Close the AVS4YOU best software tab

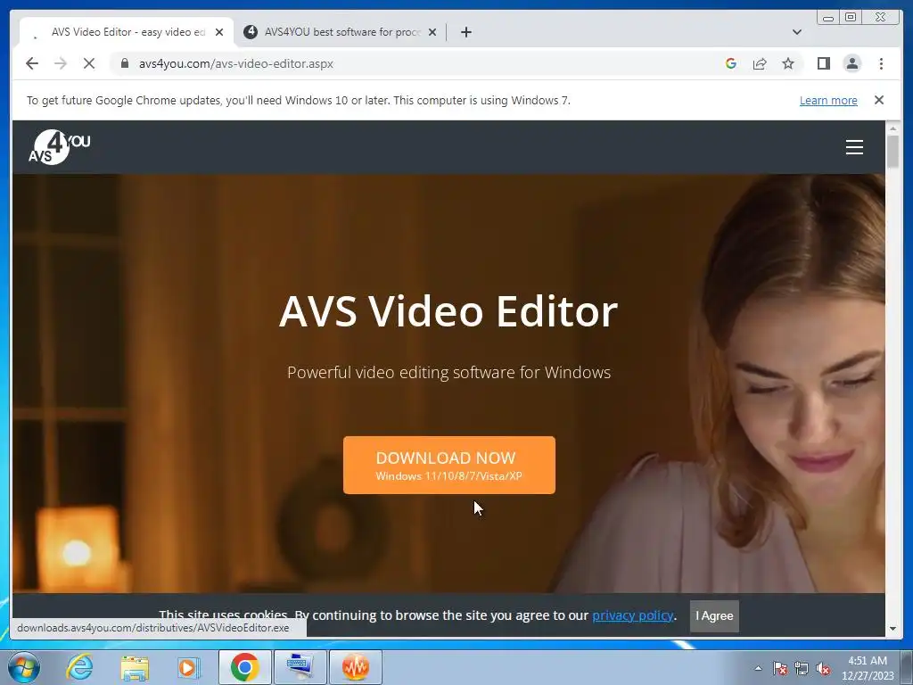tap(432, 32)
